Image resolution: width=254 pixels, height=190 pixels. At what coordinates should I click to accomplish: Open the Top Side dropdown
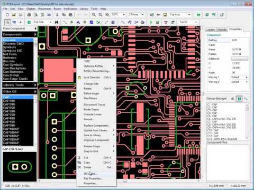tap(51, 22)
